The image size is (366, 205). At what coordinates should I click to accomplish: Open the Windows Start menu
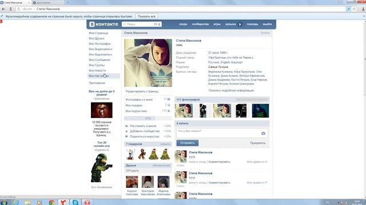4,202
